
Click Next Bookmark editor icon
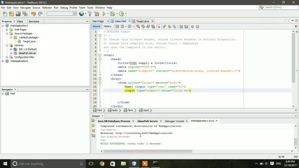(169, 27)
